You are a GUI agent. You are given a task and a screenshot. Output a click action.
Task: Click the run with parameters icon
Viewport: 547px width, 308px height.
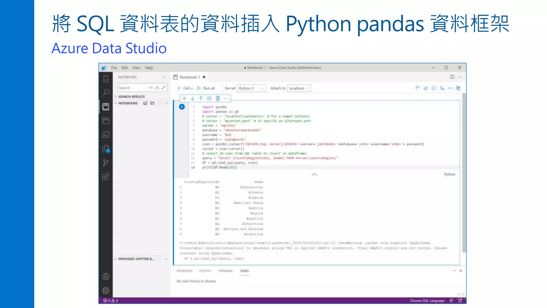point(442,88)
